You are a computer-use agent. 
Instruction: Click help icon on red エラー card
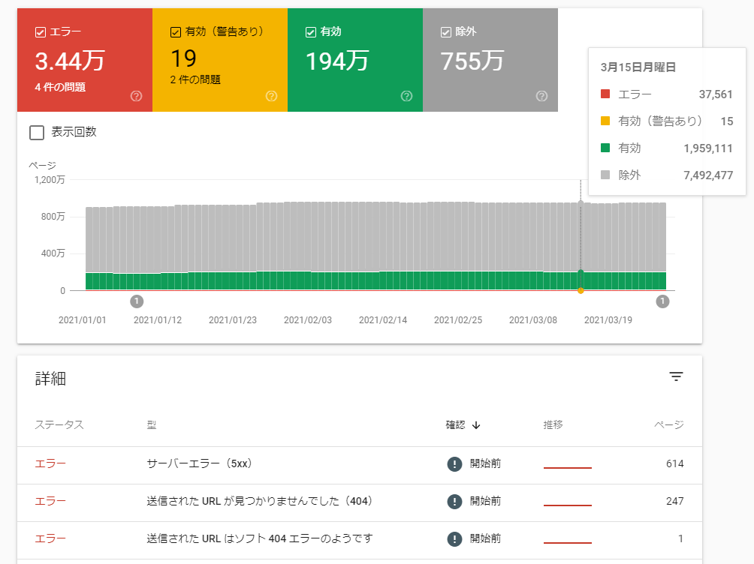pyautogui.click(x=137, y=96)
